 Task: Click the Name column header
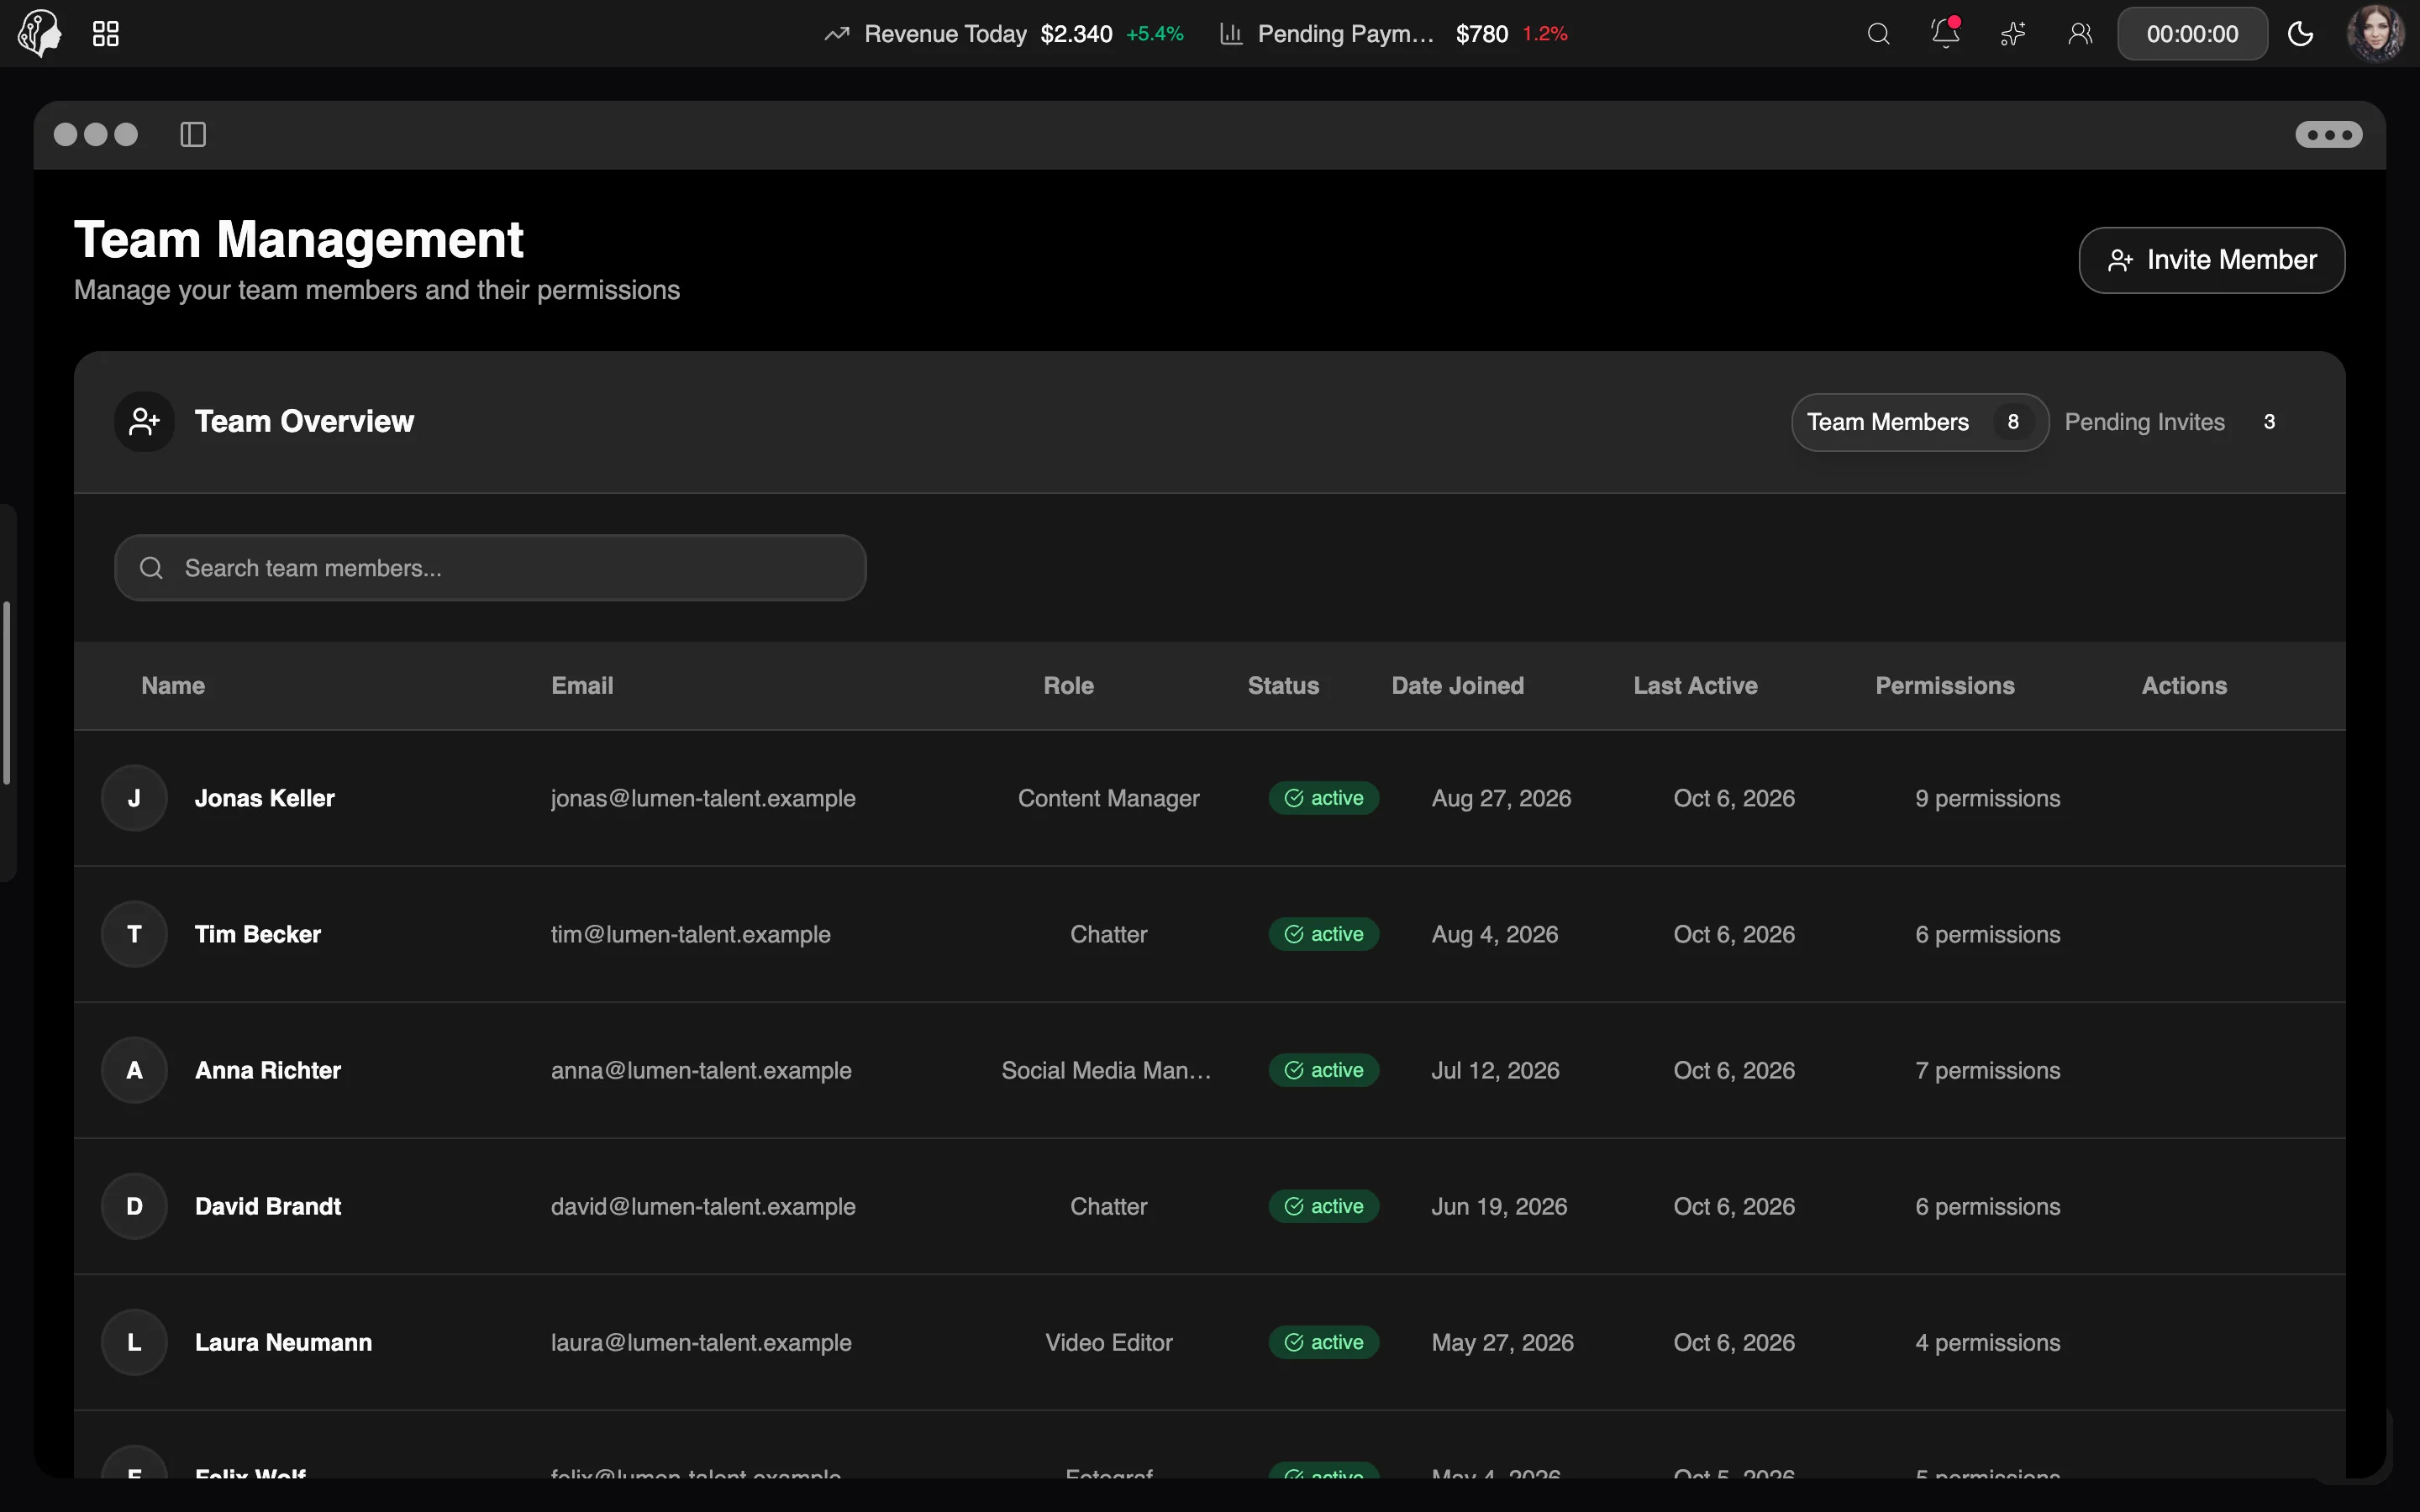tap(173, 686)
